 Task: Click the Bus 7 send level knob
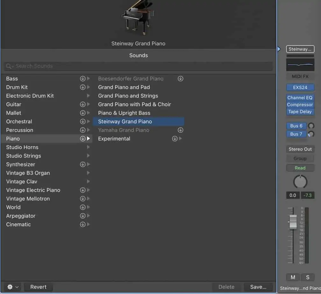[x=311, y=134]
